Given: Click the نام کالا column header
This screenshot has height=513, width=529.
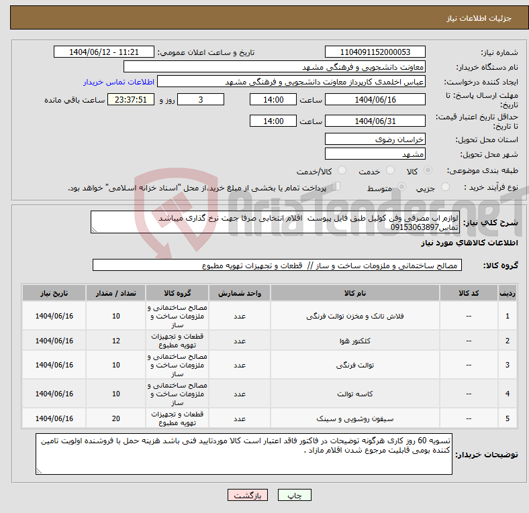Looking at the screenshot, I should 355,293.
